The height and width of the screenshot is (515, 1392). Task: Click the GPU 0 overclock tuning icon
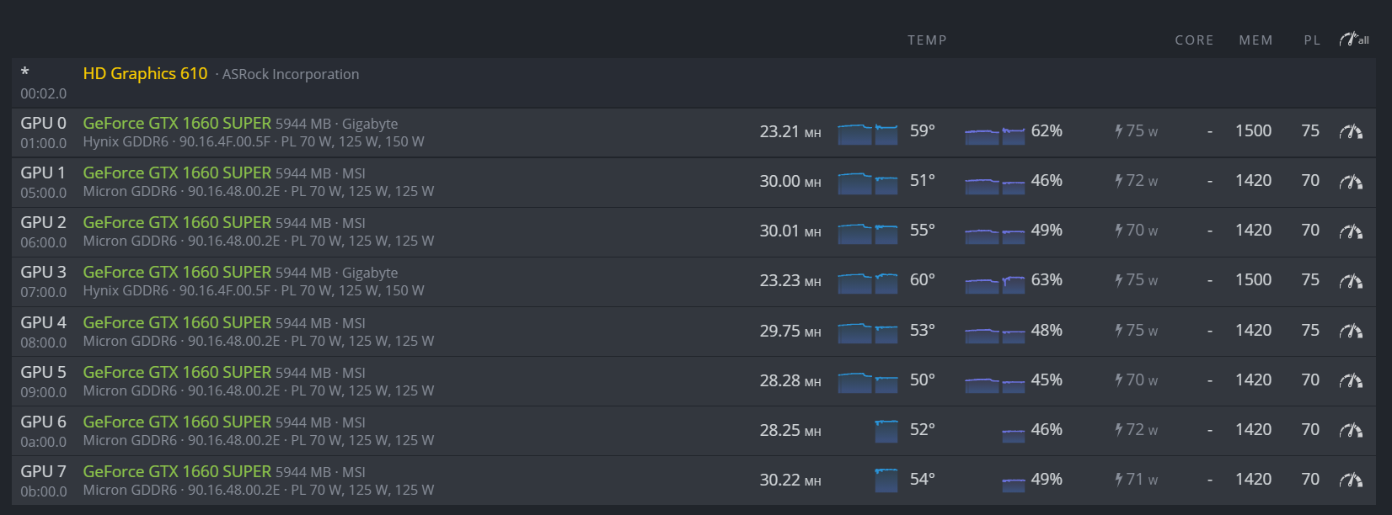click(x=1351, y=131)
